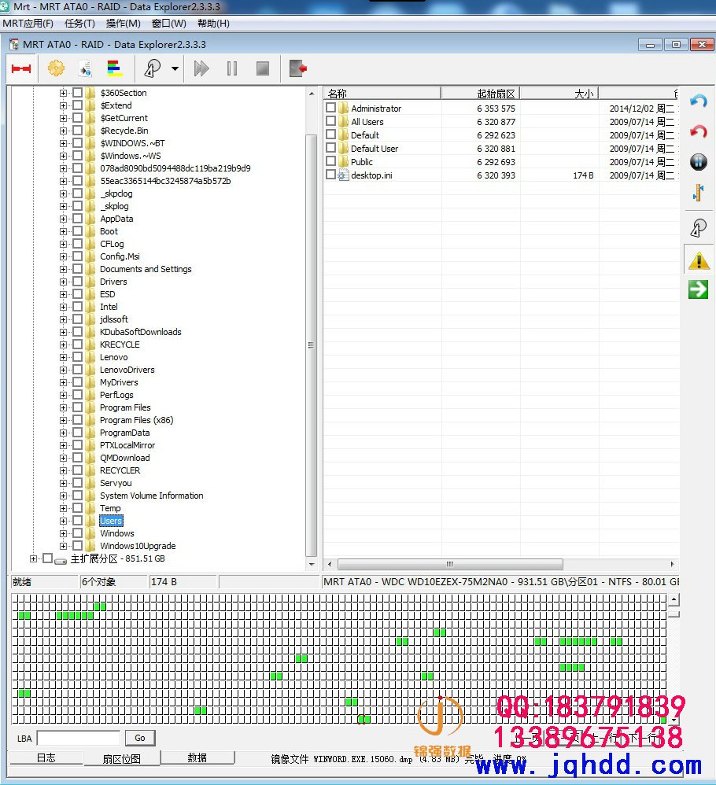Image resolution: width=716 pixels, height=785 pixels.
Task: Click the exit door toolbar icon
Action: 298,68
